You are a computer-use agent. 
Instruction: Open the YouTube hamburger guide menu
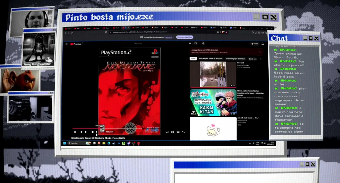click(67, 44)
